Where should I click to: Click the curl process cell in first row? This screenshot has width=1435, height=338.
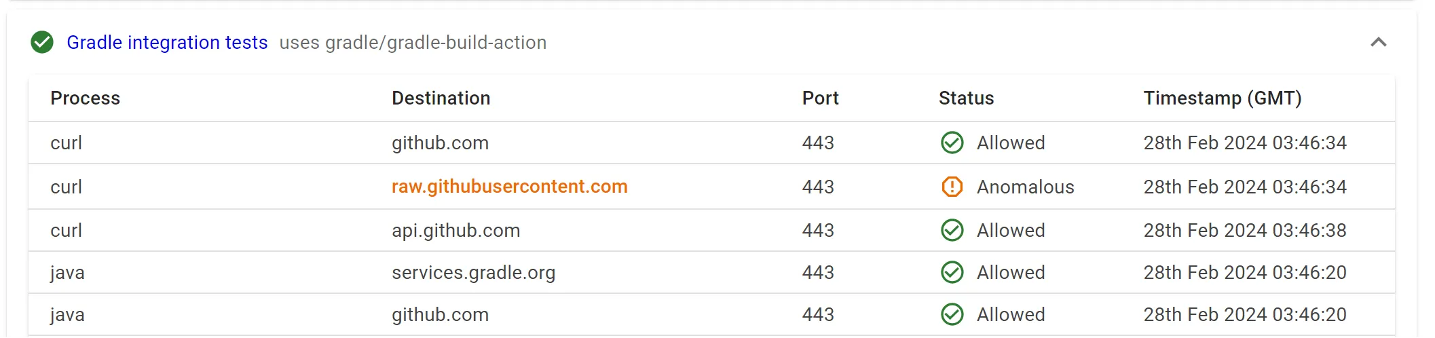66,143
